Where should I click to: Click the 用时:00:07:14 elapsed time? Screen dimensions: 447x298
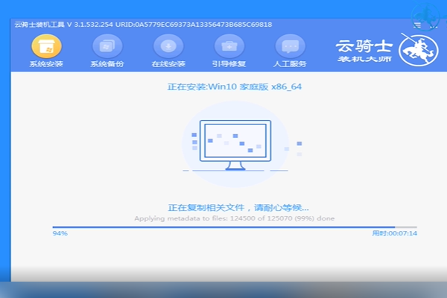point(395,233)
